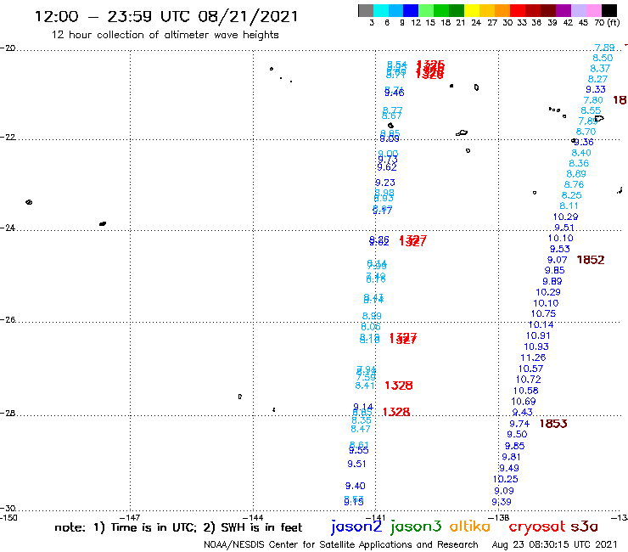This screenshot has height=552, width=628.
Task: Click the -144 longitude axis label
Action: click(x=253, y=518)
